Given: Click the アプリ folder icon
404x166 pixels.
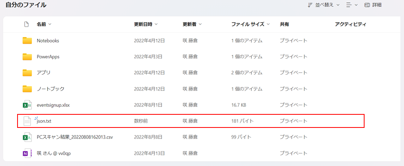Looking at the screenshot, I should click(27, 73).
